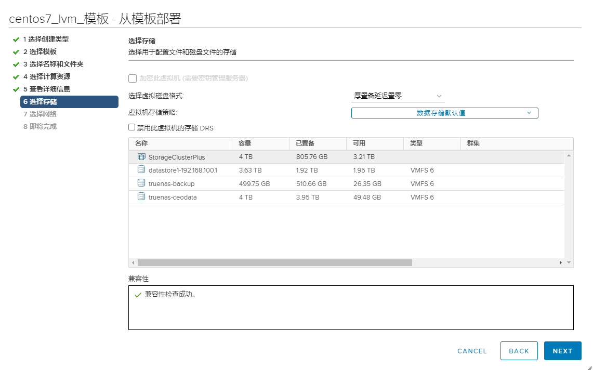Click the 805.76 GB provisioned value
The image size is (593, 370).
(312, 156)
